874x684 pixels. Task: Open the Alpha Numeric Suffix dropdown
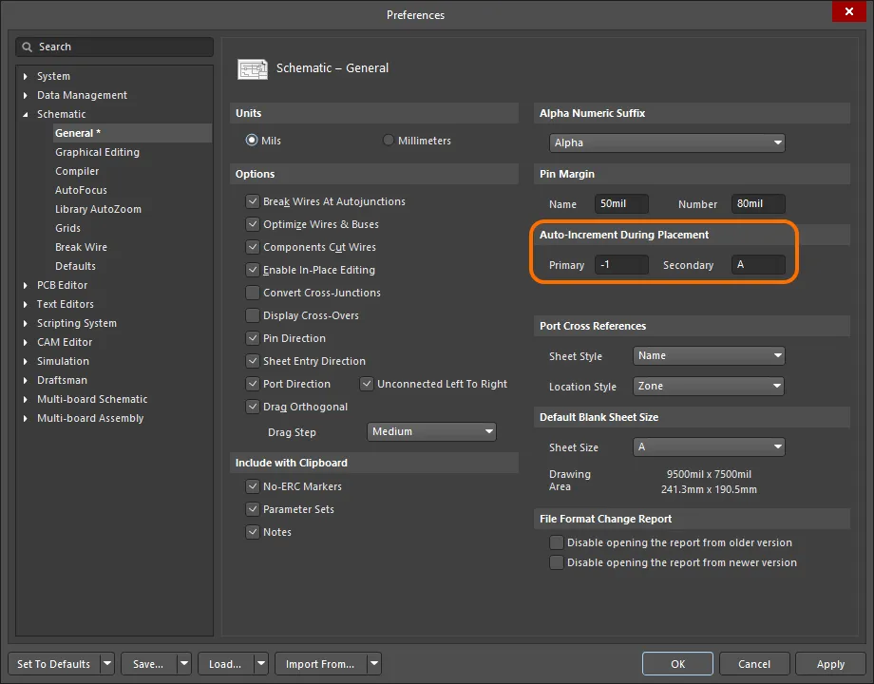click(x=666, y=142)
